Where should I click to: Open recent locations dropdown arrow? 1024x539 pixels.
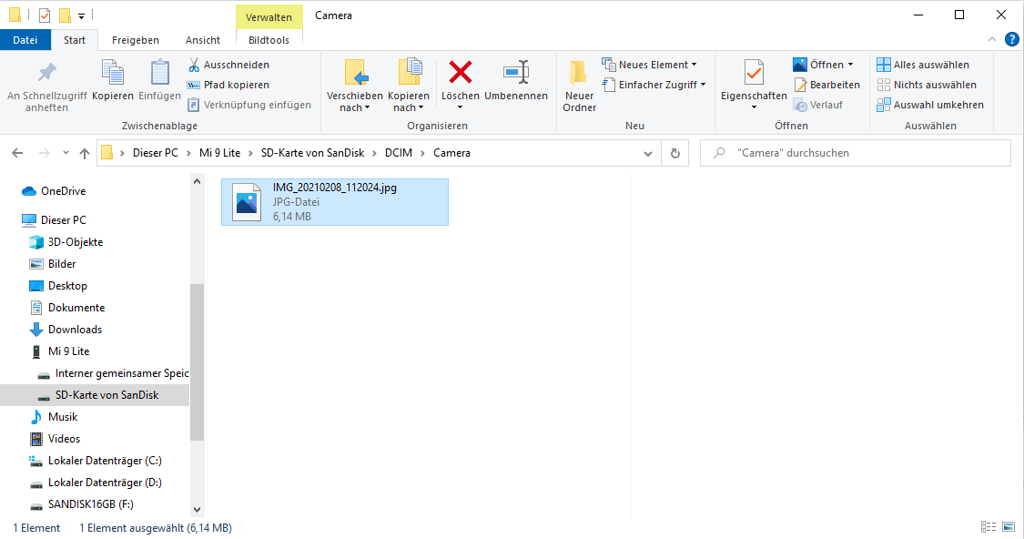66,153
